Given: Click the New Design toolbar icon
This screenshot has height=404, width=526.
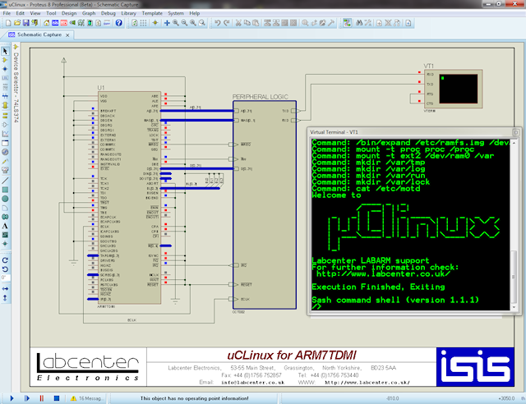Looking at the screenshot, I should [8, 23].
